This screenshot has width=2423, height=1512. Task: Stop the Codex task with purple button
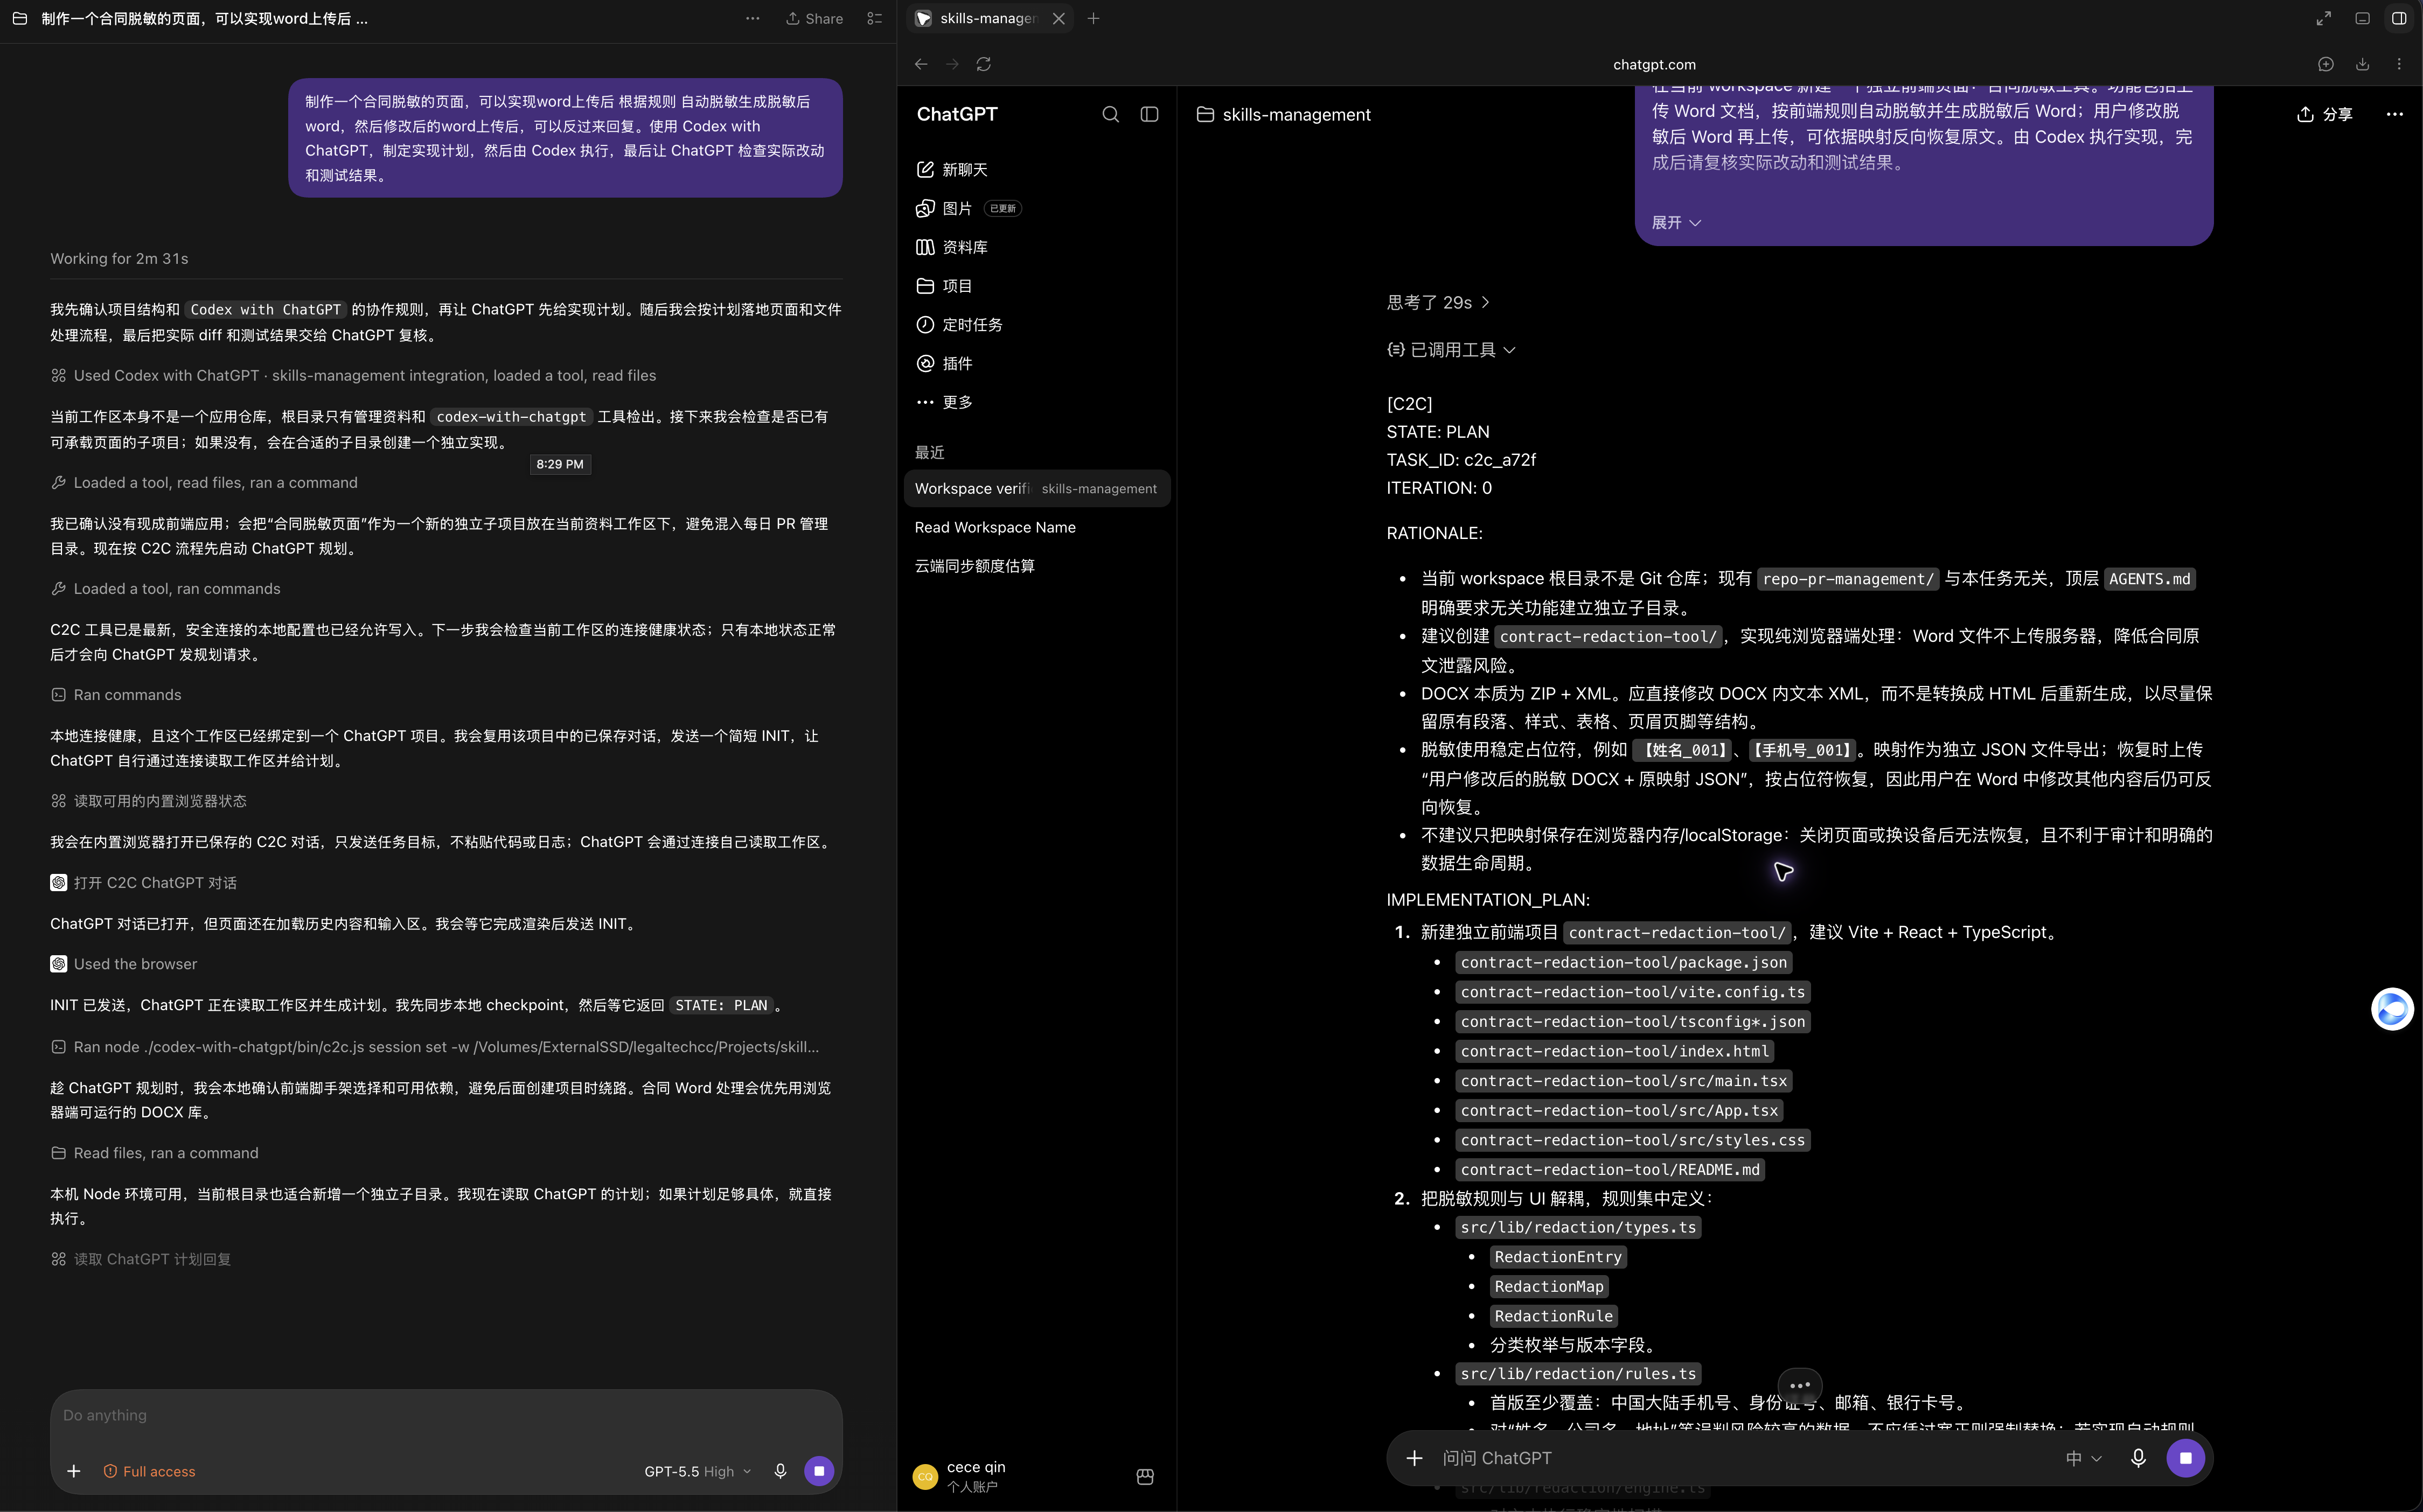(x=818, y=1471)
